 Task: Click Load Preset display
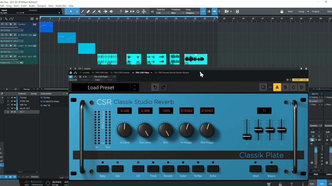(x=101, y=88)
